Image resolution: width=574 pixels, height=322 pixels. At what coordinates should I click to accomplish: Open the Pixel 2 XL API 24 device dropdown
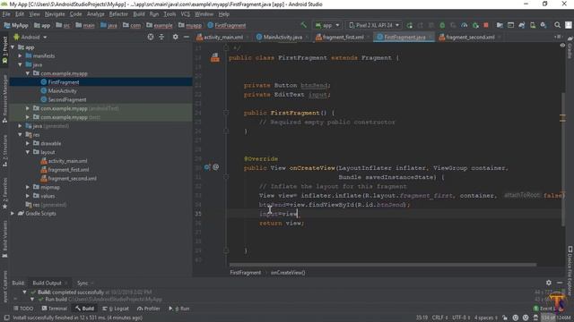pyautogui.click(x=373, y=25)
